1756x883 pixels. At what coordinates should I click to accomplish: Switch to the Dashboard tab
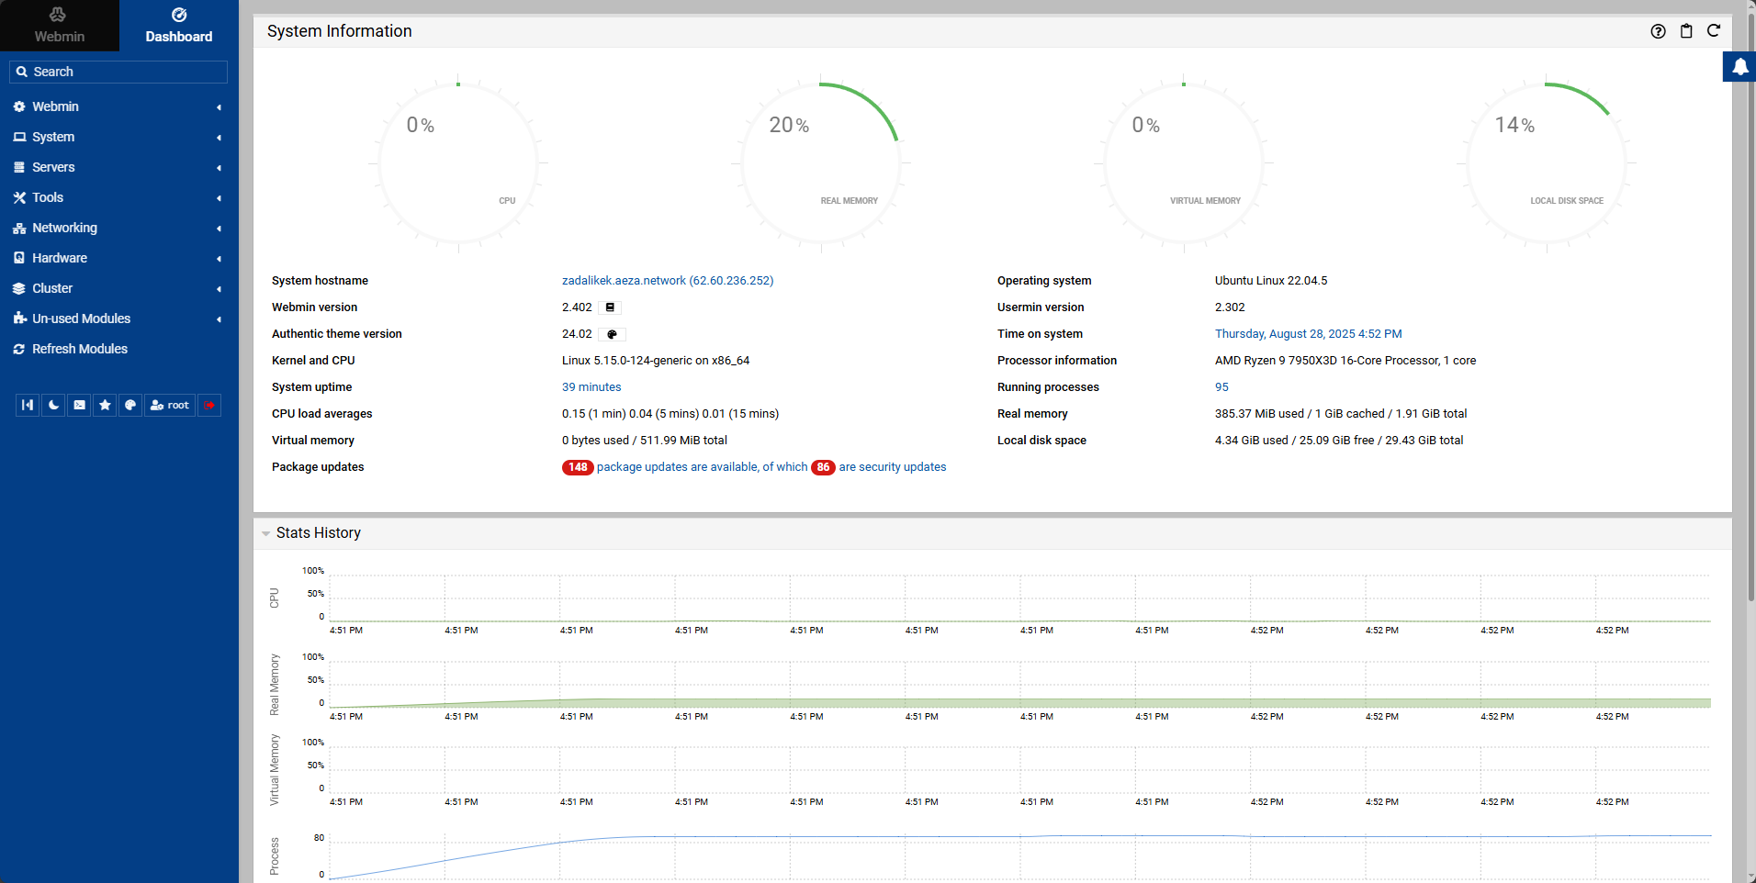click(178, 26)
